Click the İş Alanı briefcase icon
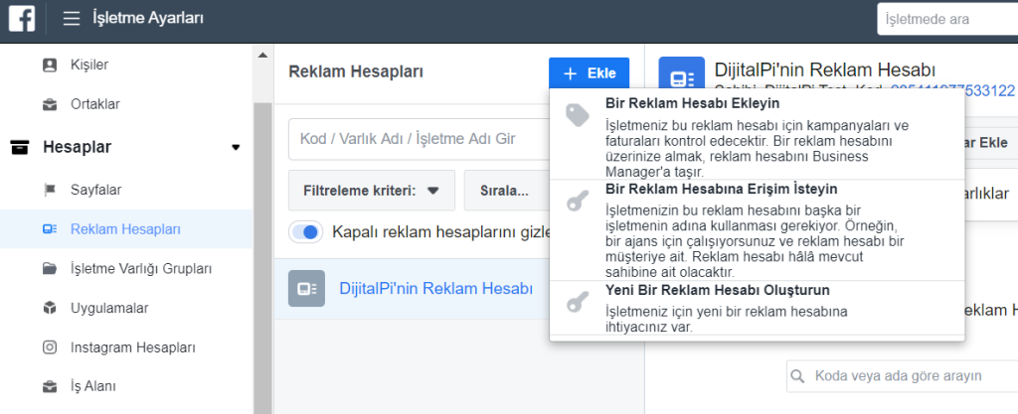This screenshot has width=1018, height=414. 50,387
